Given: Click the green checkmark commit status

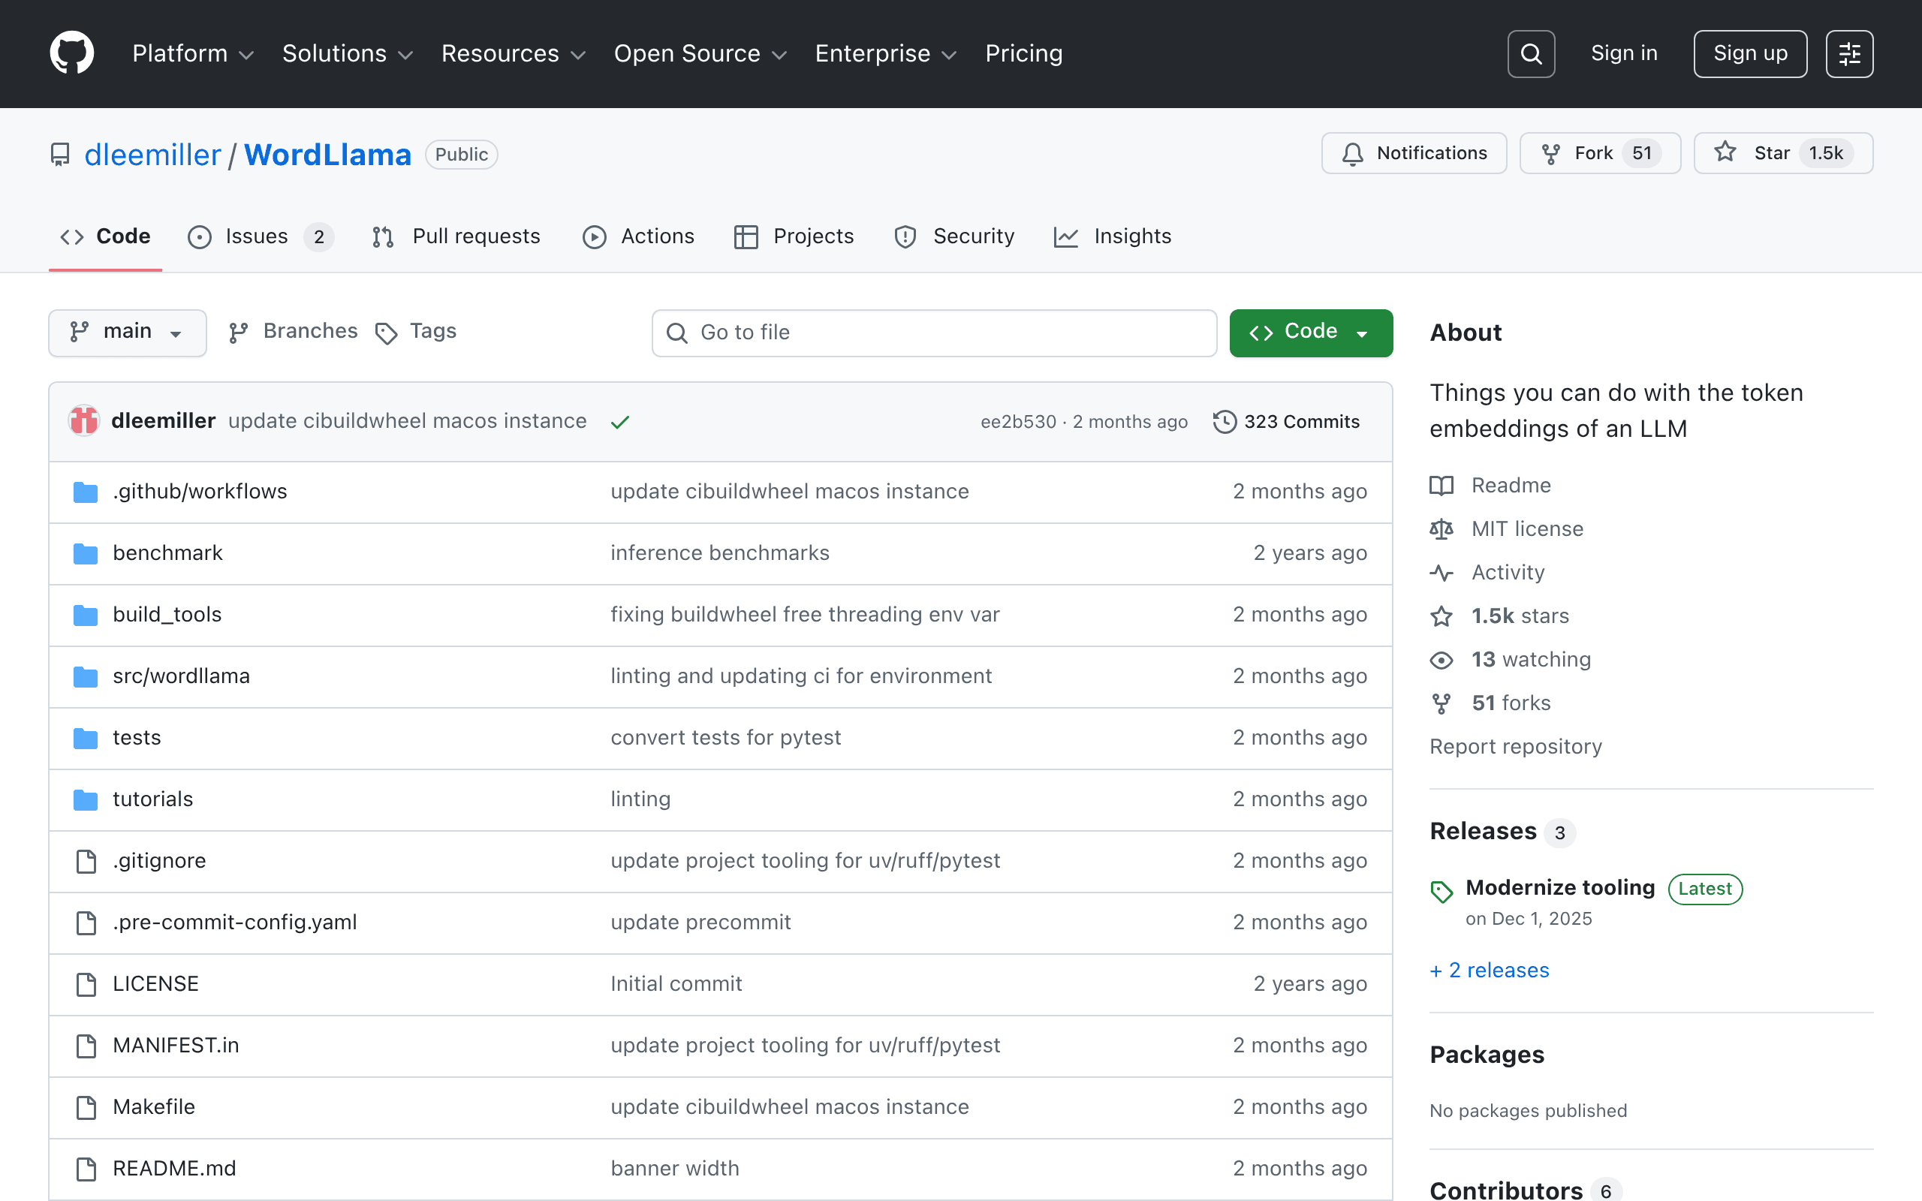Looking at the screenshot, I should coord(620,422).
